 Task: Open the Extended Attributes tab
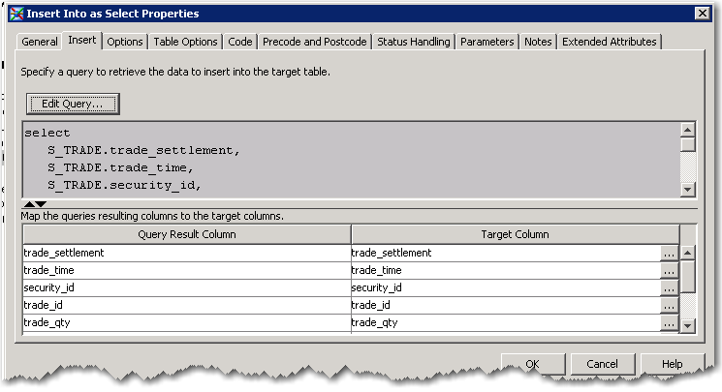click(610, 42)
